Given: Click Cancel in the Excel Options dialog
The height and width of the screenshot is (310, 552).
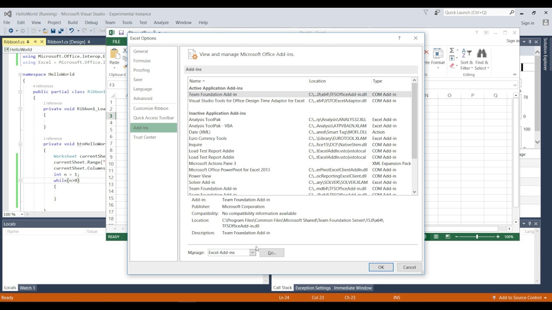Looking at the screenshot, I should (x=409, y=267).
